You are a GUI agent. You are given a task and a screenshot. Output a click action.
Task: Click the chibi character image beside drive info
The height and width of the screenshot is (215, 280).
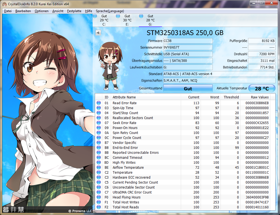110,66
